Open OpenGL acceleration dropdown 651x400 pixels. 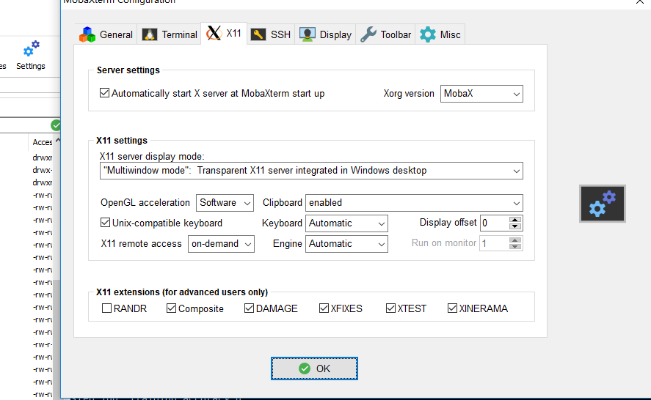coord(225,203)
